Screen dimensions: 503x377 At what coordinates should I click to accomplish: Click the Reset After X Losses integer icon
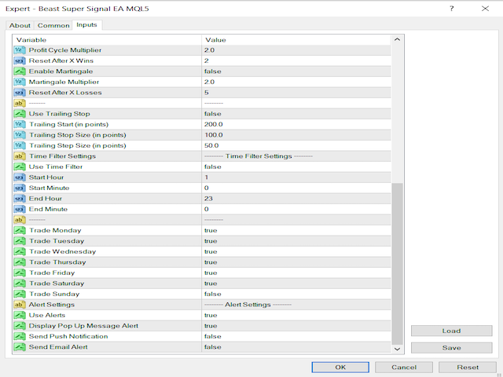tap(20, 93)
